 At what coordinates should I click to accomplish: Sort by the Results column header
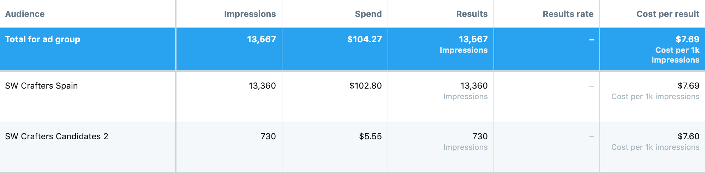pos(472,14)
